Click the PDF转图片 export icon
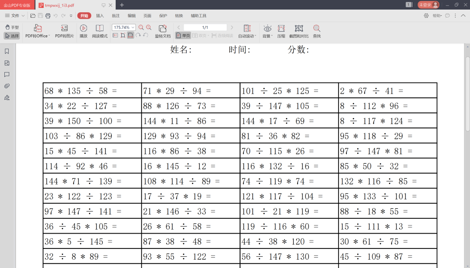The width and height of the screenshot is (470, 268). (x=64, y=29)
